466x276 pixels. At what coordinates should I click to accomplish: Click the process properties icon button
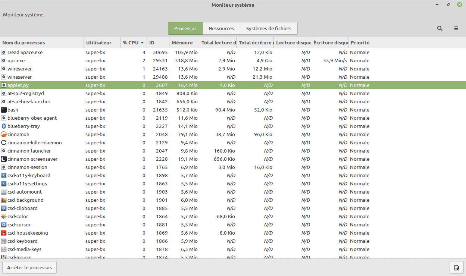click(456, 267)
